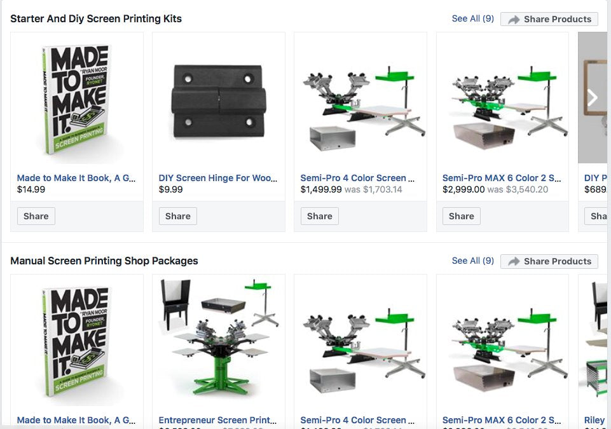The width and height of the screenshot is (611, 429).
Task: Advance the Starter Kits carousel with the right chevron
Action: (x=593, y=98)
